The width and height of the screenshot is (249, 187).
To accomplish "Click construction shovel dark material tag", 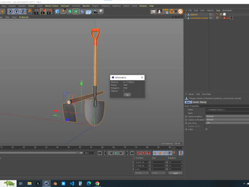I will 231,18.
